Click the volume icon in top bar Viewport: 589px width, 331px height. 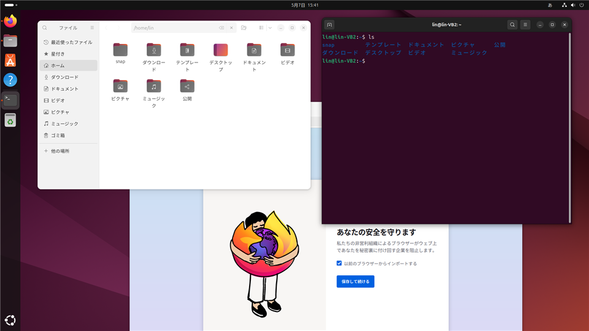pos(573,6)
